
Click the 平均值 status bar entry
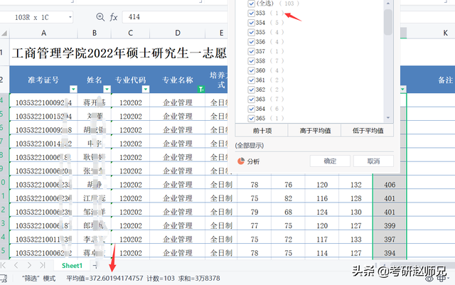pos(105,279)
